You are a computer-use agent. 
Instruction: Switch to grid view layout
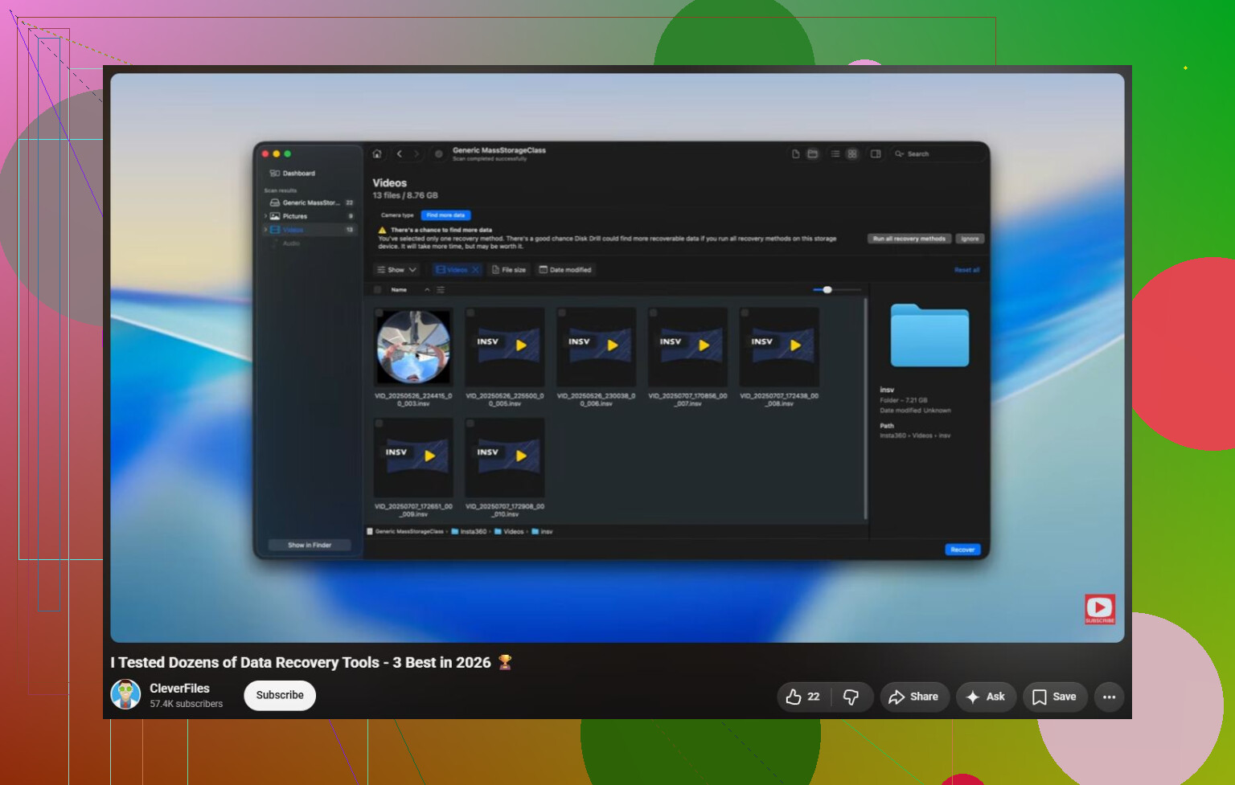pos(852,153)
